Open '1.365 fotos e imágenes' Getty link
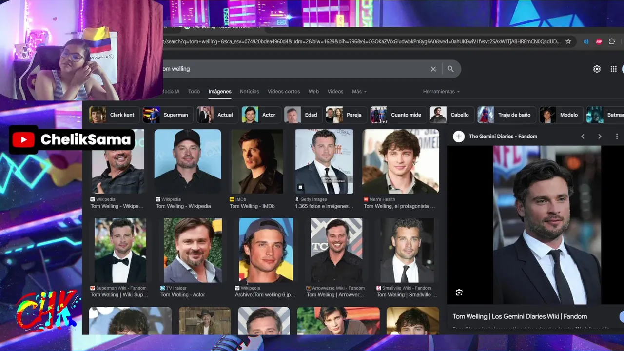 point(324,206)
